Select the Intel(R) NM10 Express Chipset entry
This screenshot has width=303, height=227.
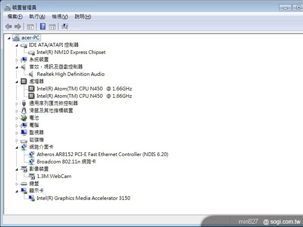click(x=71, y=52)
